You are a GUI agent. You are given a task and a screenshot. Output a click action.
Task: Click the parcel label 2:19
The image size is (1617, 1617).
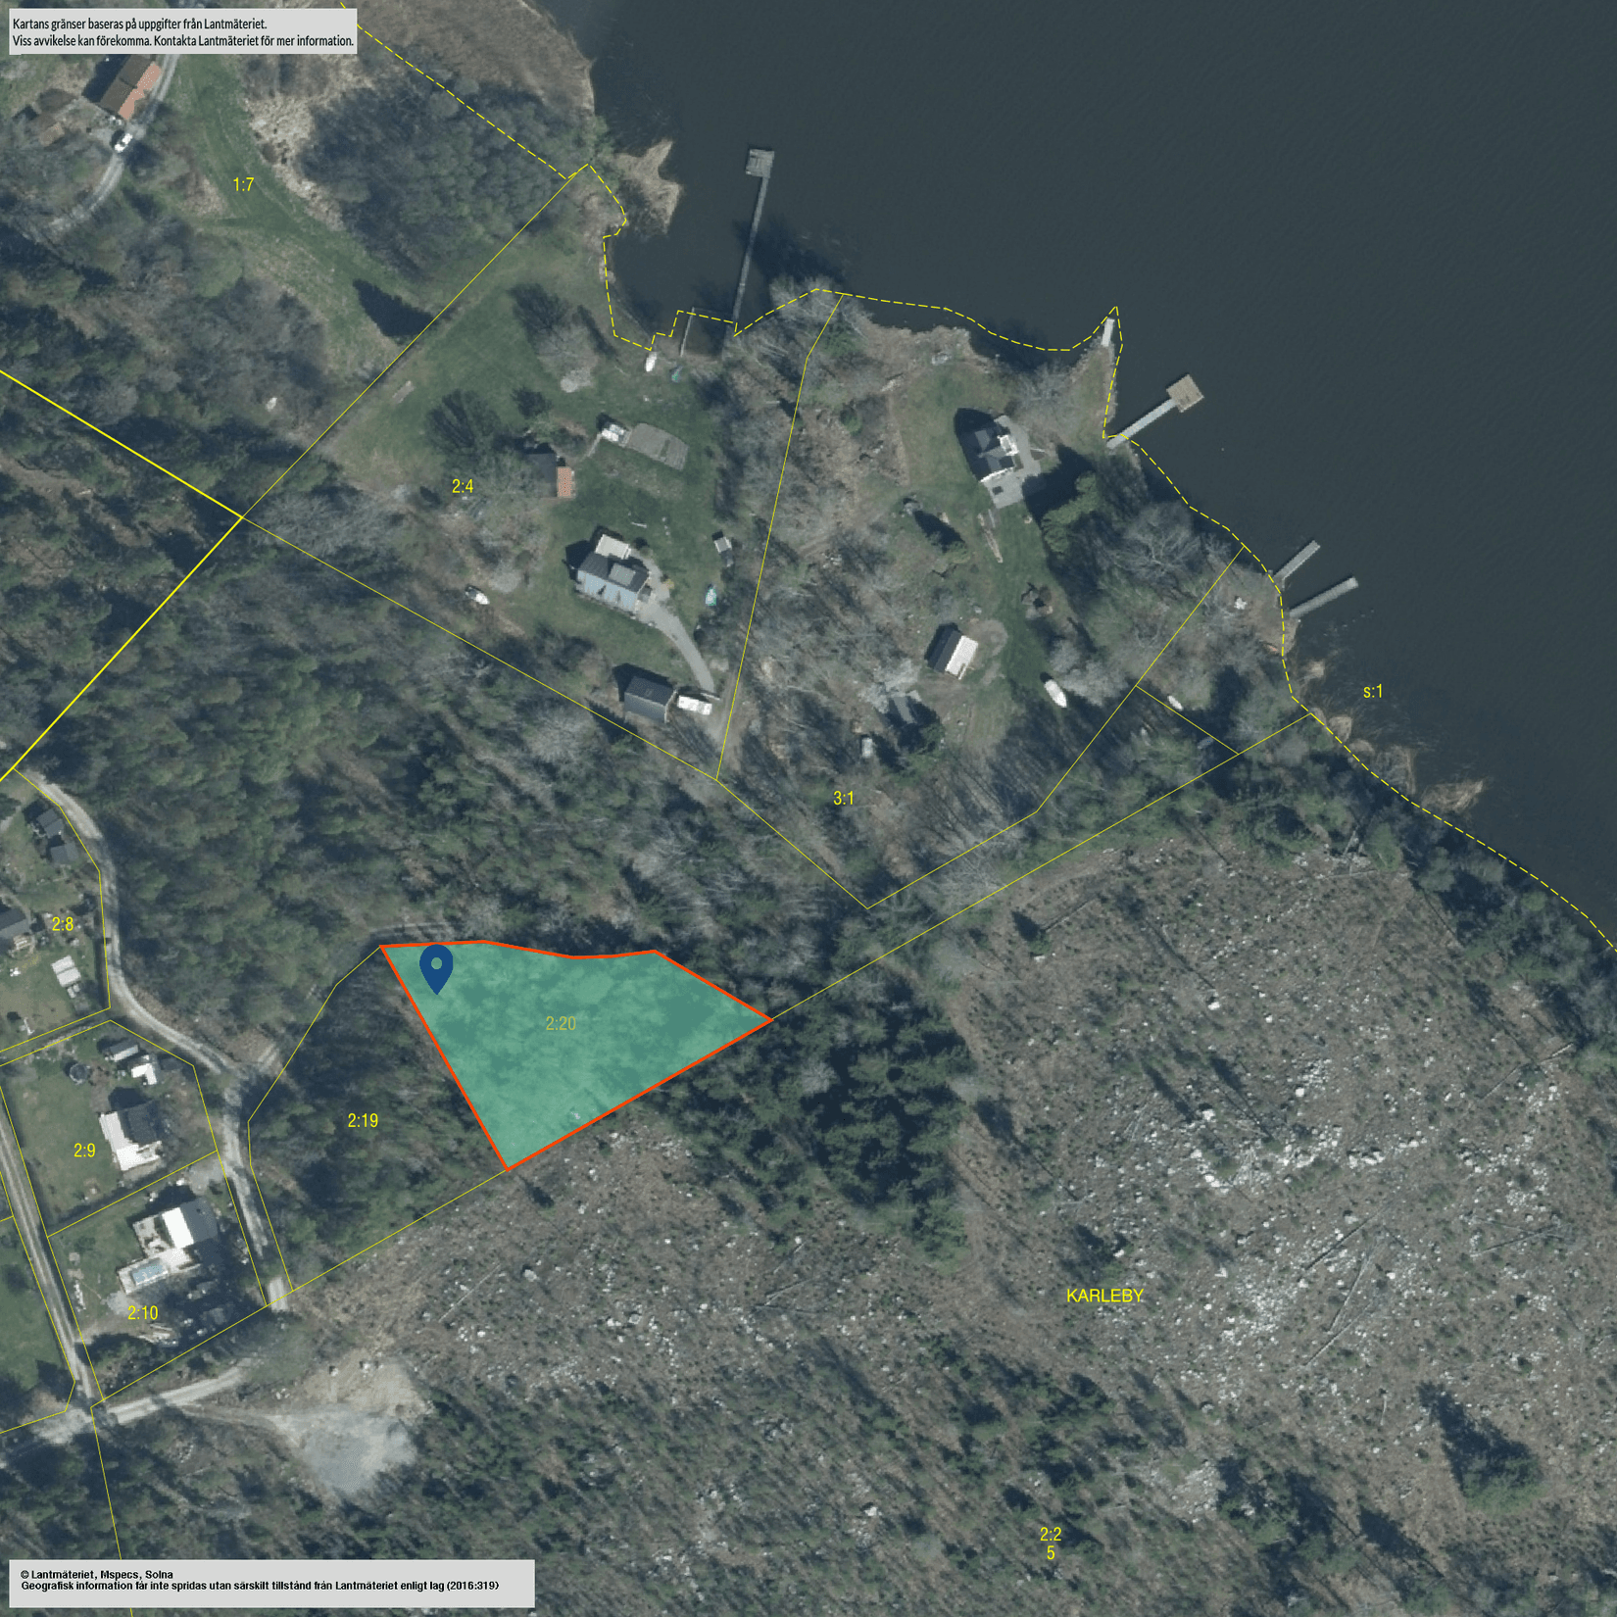click(363, 1120)
